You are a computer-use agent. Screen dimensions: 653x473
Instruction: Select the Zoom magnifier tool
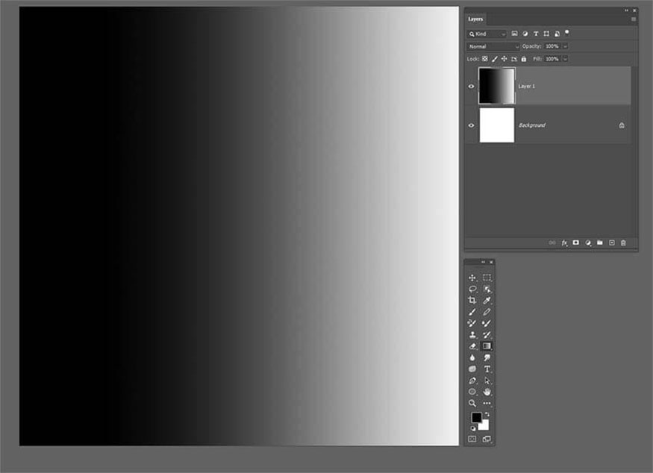point(472,403)
